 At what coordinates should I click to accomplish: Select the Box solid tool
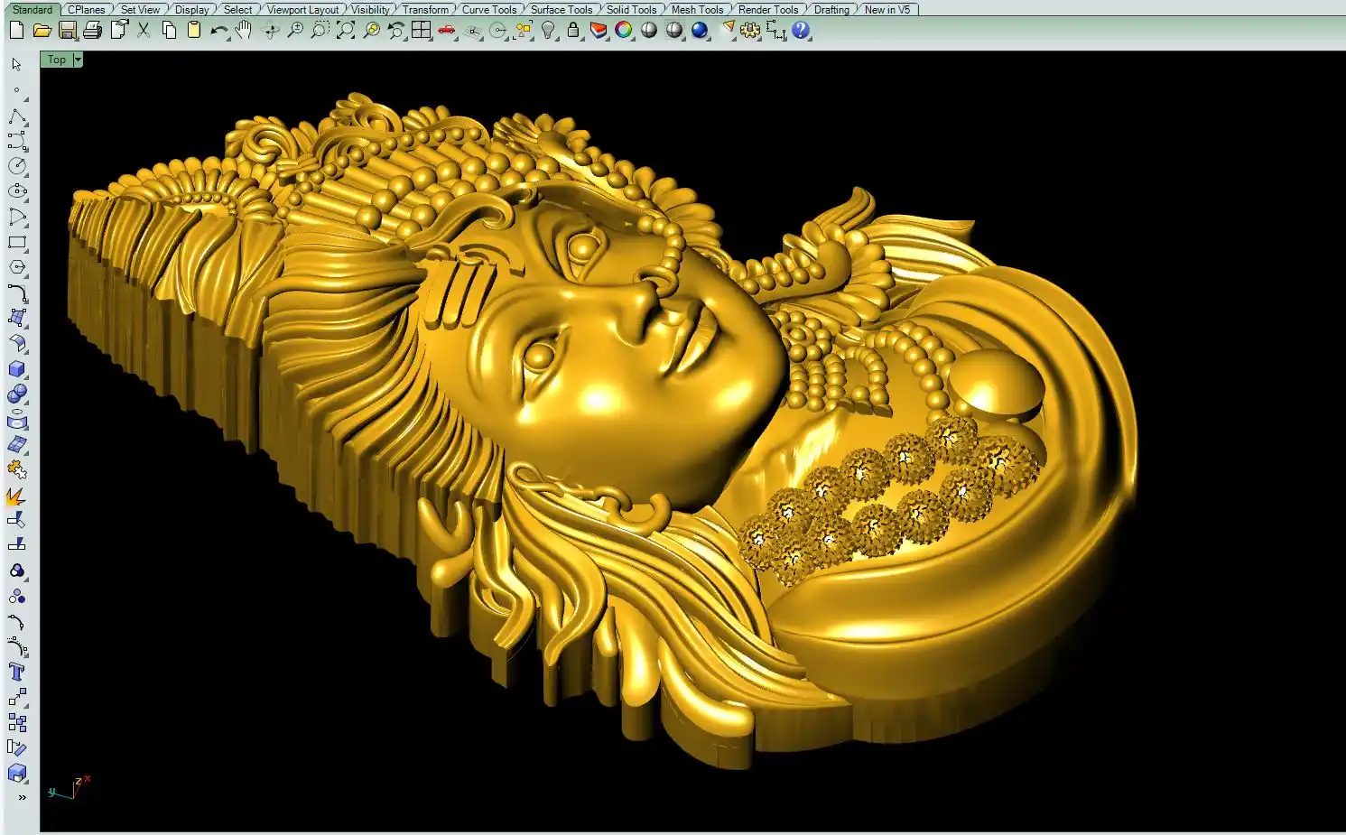pyautogui.click(x=17, y=369)
